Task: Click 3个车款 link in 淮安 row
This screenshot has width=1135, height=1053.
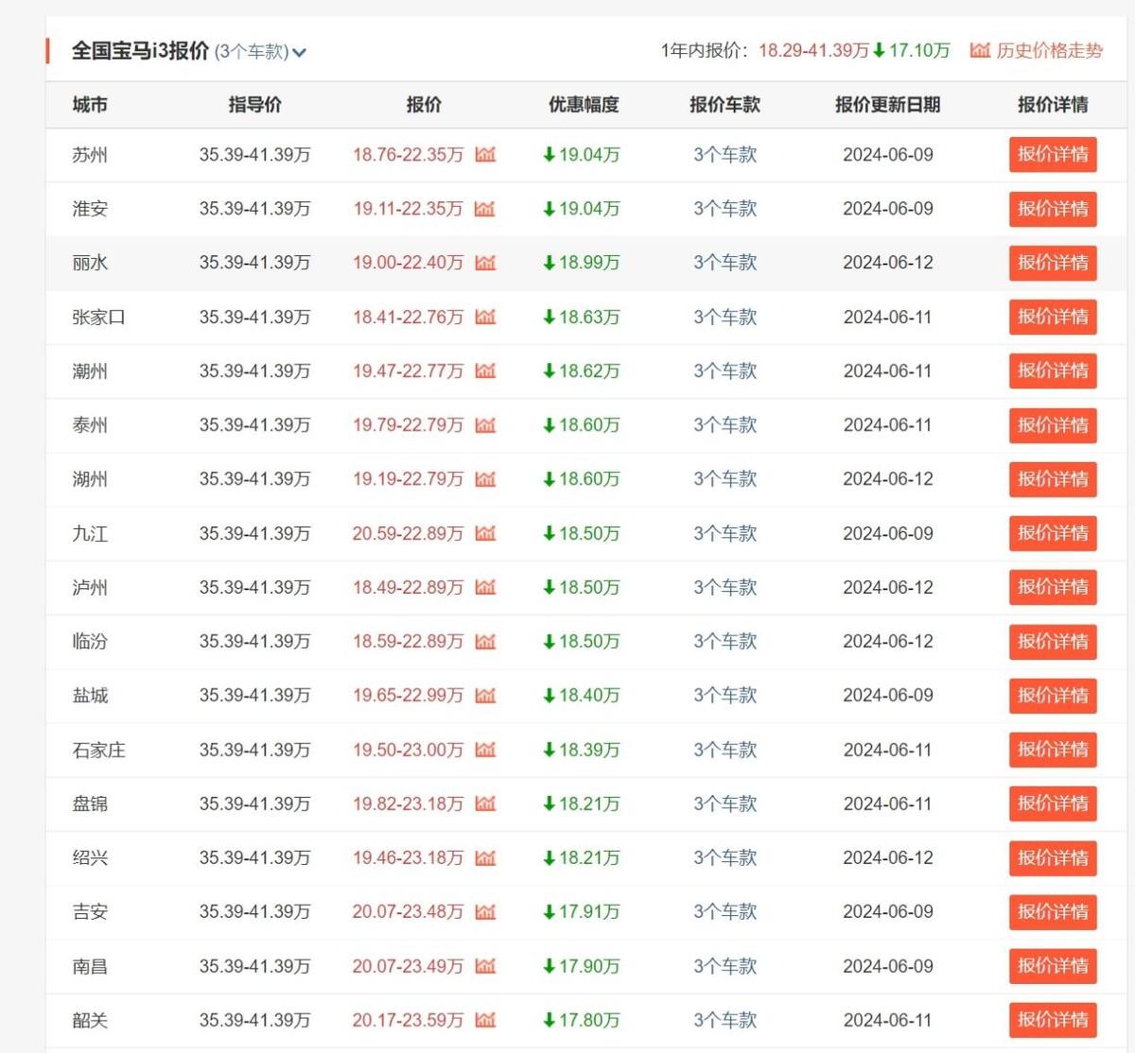Action: [725, 209]
